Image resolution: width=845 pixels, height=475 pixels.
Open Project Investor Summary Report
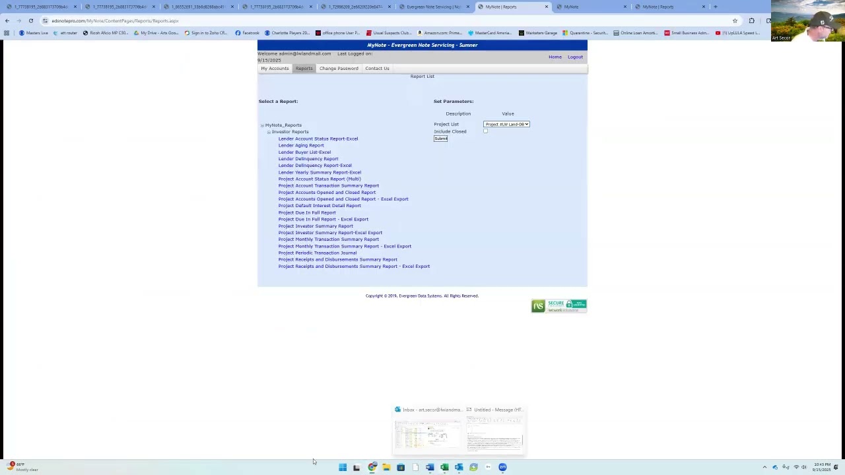(316, 226)
